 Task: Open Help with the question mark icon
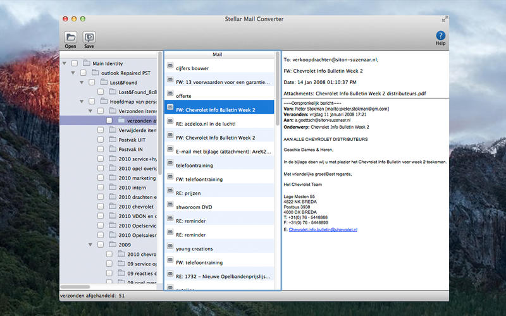point(440,35)
